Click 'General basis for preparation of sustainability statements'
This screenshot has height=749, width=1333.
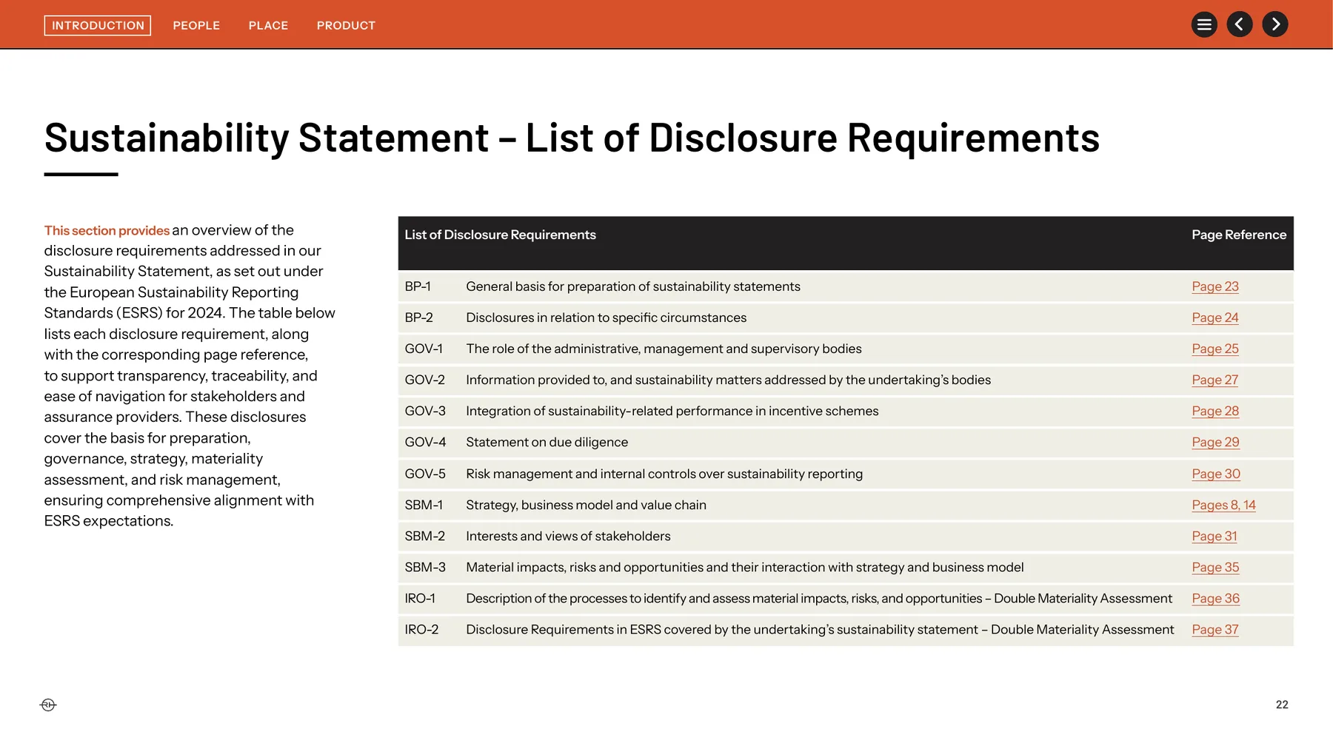(x=633, y=286)
